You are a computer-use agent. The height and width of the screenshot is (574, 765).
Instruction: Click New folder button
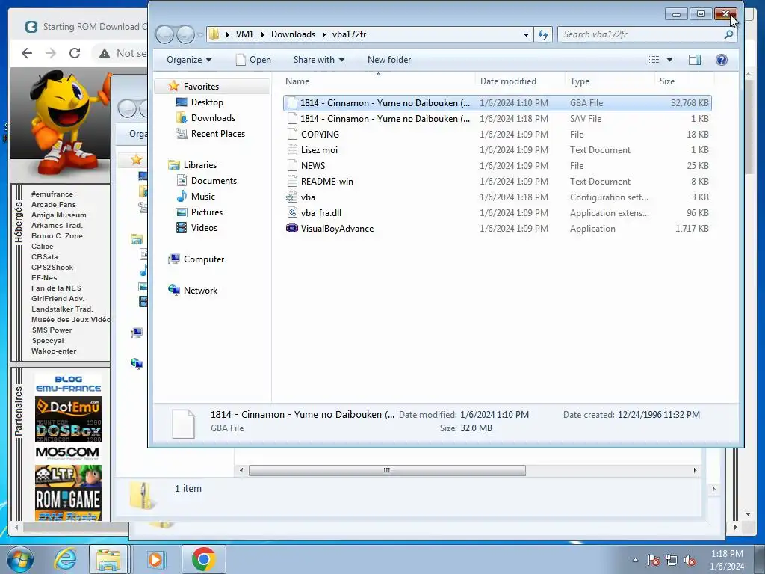pyautogui.click(x=388, y=60)
